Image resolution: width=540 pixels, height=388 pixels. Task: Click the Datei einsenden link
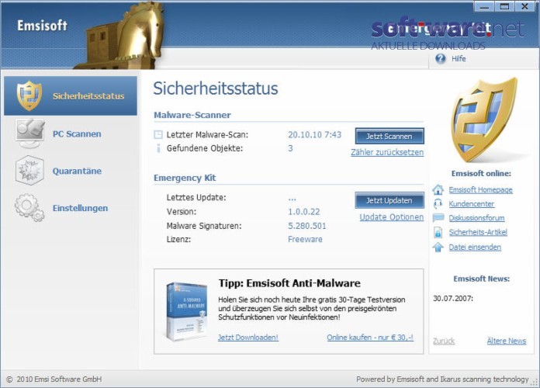pyautogui.click(x=475, y=247)
